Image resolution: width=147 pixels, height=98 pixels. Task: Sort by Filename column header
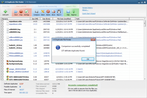coord(16,19)
